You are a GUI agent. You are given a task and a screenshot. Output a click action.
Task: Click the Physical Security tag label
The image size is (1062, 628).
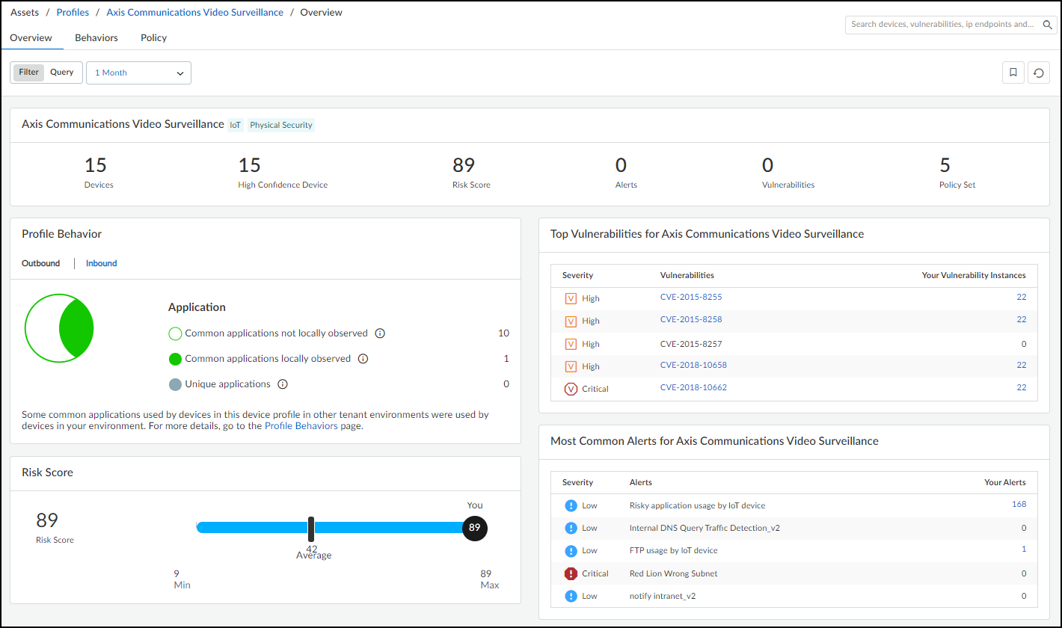coord(281,125)
